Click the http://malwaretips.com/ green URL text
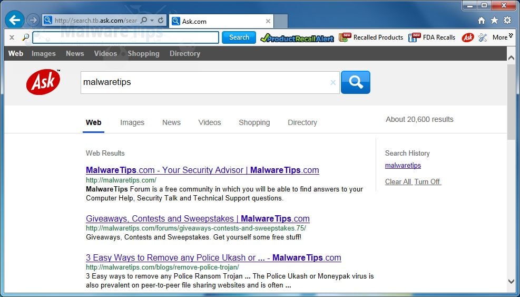This screenshot has width=520, height=297. 121,180
